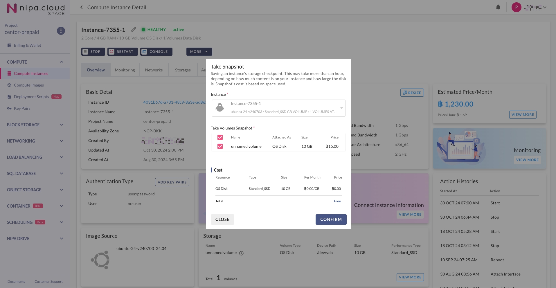Click the Instance ID link
The image size is (556, 288).
click(x=174, y=102)
